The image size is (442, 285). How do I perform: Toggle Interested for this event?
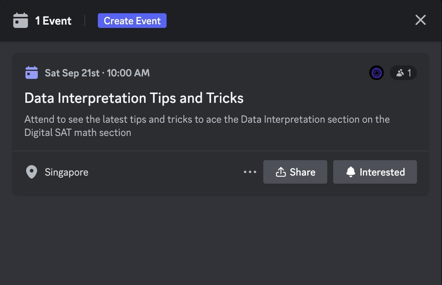point(375,172)
